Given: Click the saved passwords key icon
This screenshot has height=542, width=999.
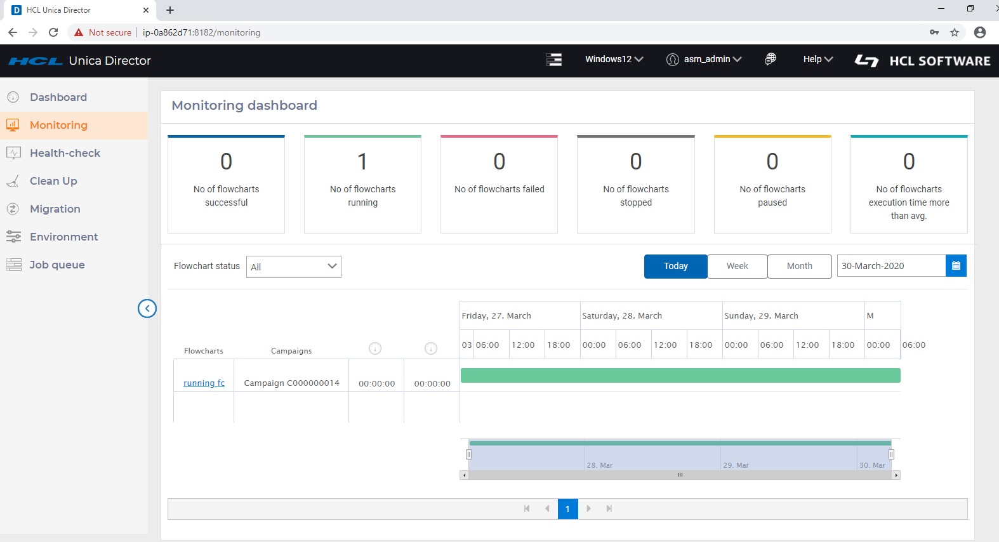Looking at the screenshot, I should [x=934, y=32].
